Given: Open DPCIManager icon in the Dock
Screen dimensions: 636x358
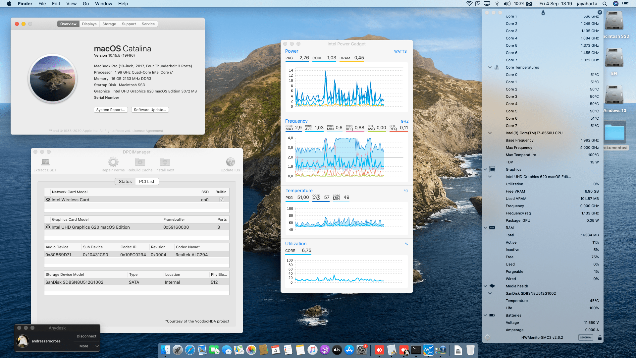Looking at the screenshot, I should (x=441, y=350).
